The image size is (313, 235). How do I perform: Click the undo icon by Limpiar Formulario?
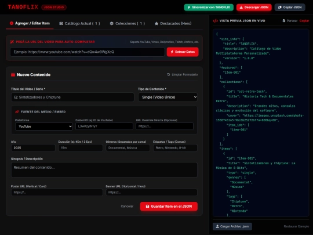click(x=169, y=74)
